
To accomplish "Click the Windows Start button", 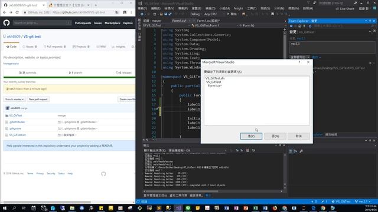I will click(x=5, y=208).
